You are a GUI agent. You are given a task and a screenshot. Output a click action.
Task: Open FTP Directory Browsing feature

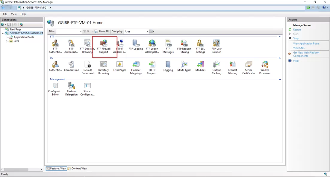coord(87,46)
